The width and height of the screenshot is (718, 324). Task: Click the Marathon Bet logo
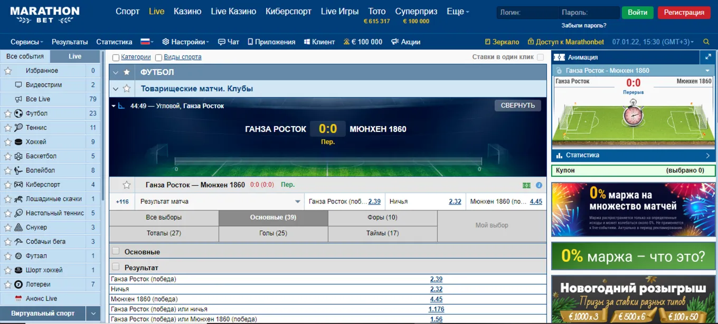coord(45,15)
